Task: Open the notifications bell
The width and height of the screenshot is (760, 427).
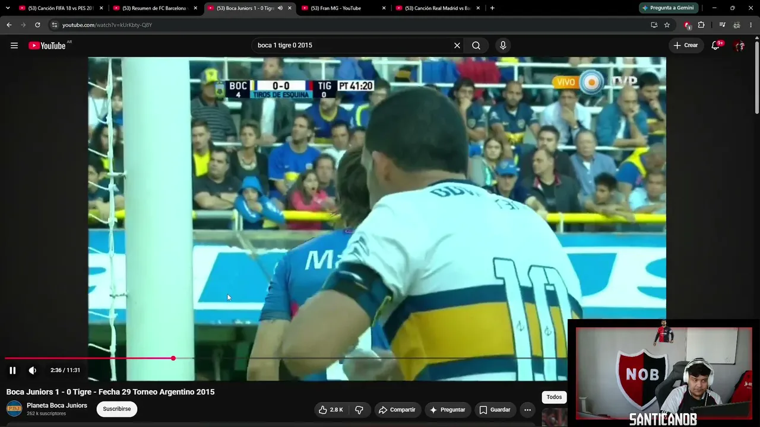Action: pyautogui.click(x=716, y=46)
